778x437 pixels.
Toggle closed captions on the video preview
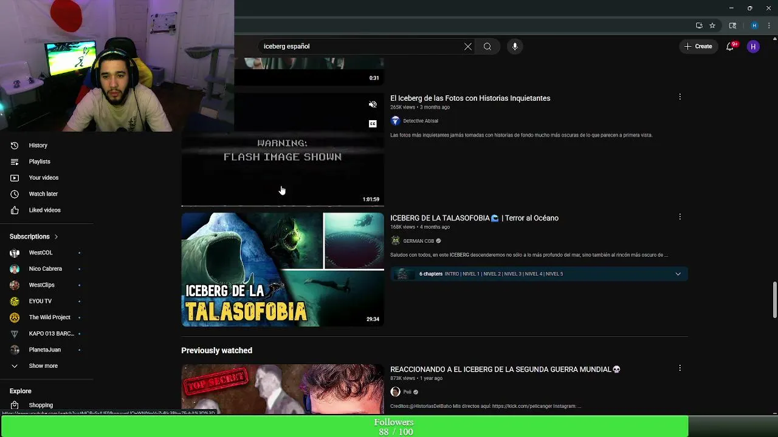(x=373, y=124)
